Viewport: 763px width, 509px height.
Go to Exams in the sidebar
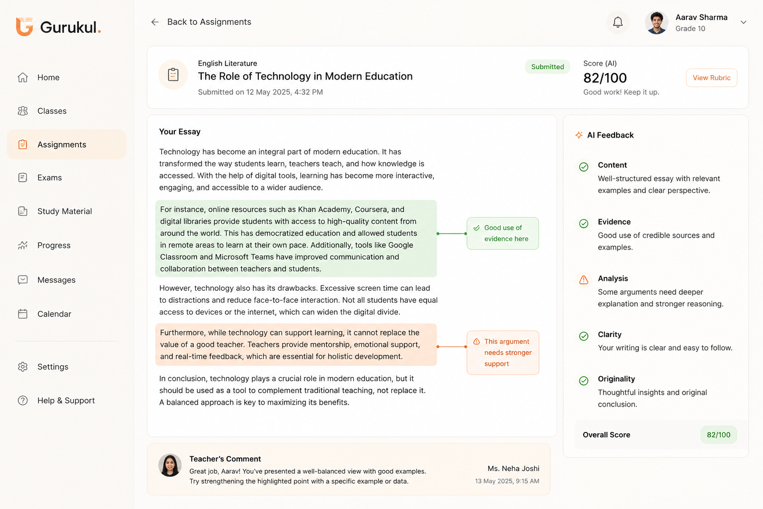(67, 177)
